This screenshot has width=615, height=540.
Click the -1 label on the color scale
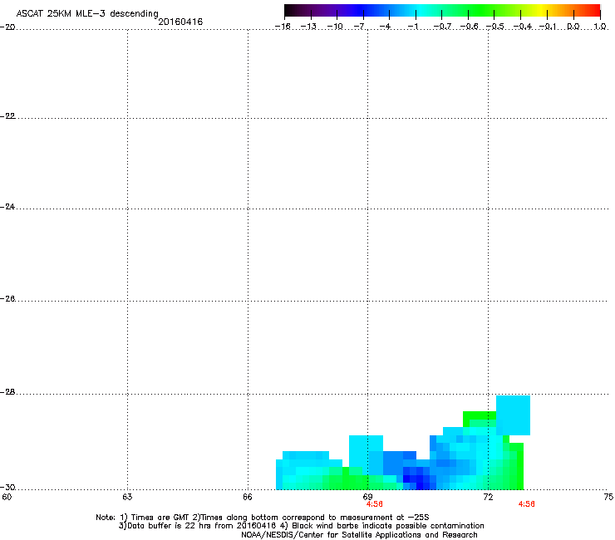point(412,27)
